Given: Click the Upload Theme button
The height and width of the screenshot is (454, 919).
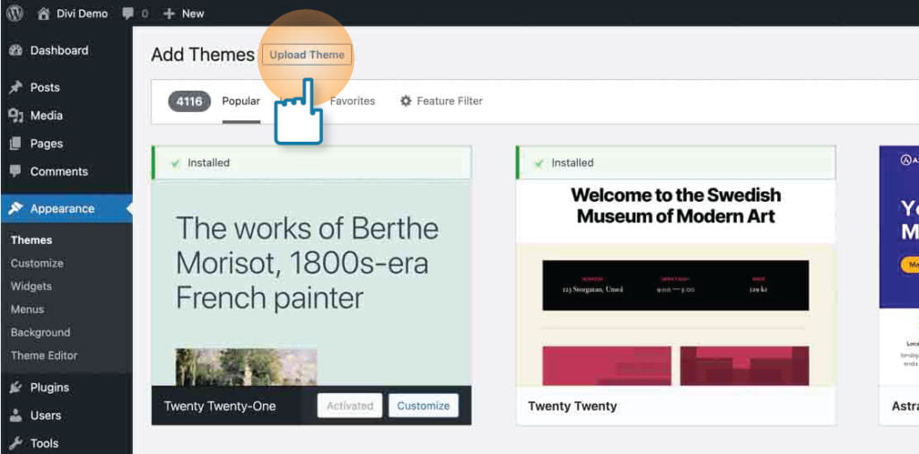Looking at the screenshot, I should [x=307, y=55].
